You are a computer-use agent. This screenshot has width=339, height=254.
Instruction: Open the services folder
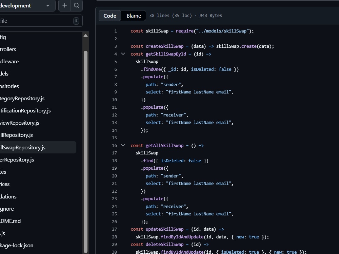(5, 184)
